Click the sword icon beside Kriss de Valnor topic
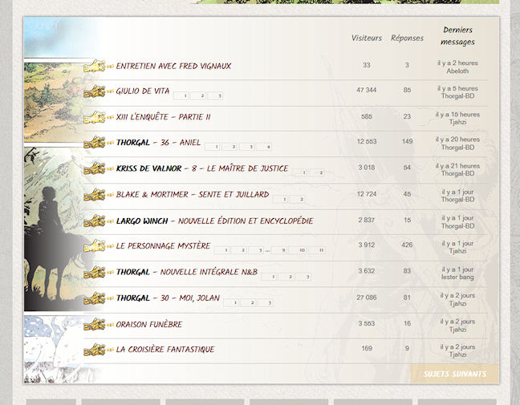 click(x=95, y=169)
